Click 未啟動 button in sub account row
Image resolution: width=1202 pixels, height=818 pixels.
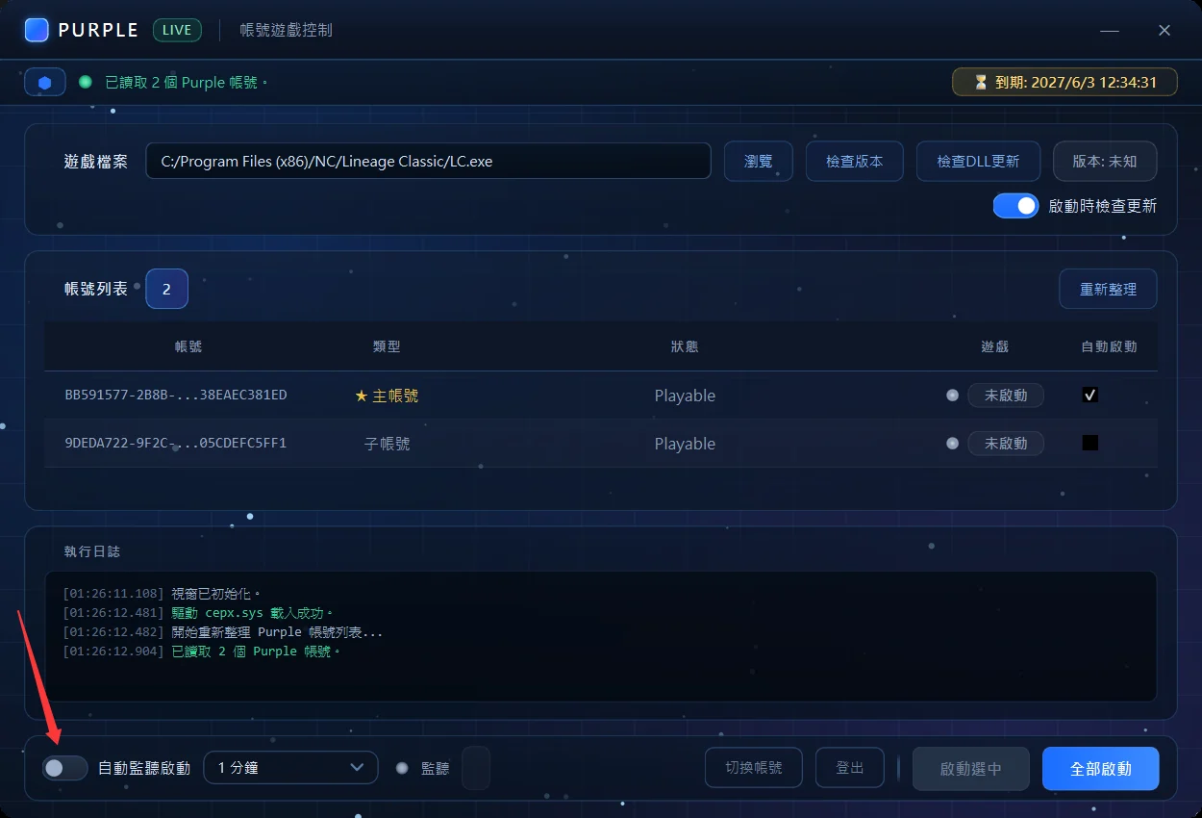pos(1006,444)
